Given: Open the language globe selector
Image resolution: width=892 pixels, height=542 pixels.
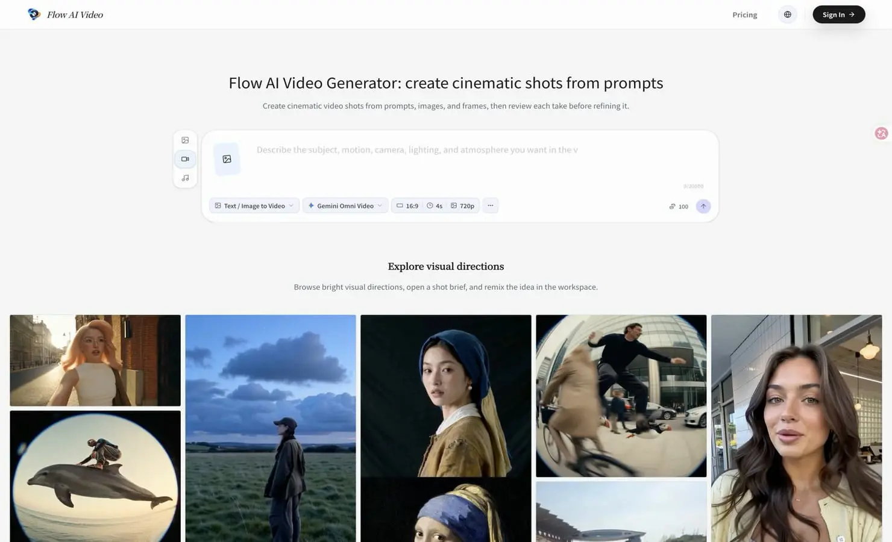Looking at the screenshot, I should (x=787, y=14).
